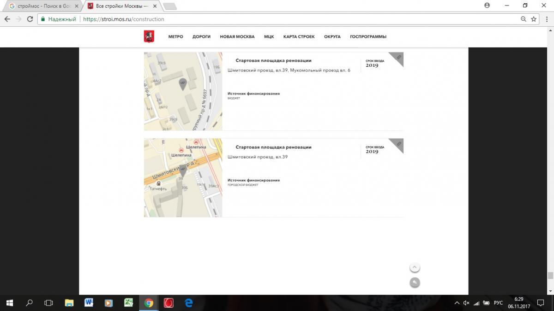554x311 pixels.
Task: Click the zoom magnifier icon in address bar
Action: [524, 19]
